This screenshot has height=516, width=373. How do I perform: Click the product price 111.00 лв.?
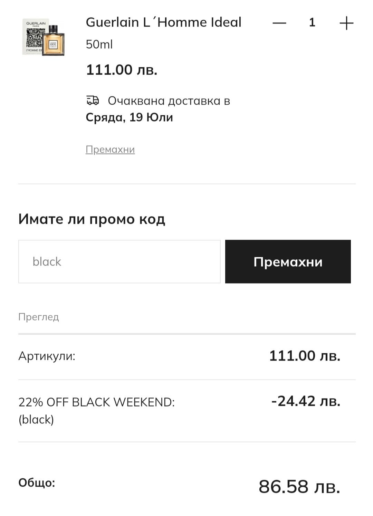pyautogui.click(x=122, y=70)
